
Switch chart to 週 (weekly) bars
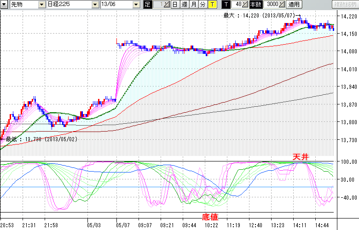coord(184,5)
